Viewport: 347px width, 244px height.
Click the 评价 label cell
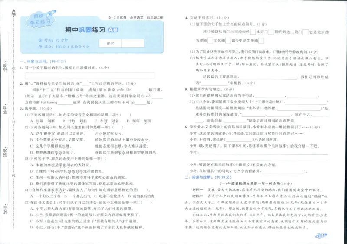pyautogui.click(x=110, y=43)
